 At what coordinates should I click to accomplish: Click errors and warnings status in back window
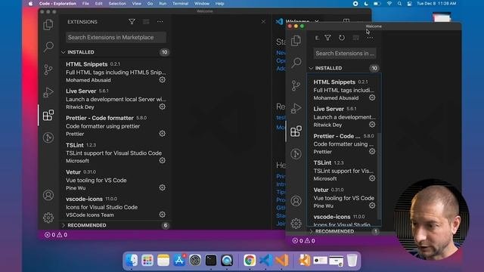56,235
